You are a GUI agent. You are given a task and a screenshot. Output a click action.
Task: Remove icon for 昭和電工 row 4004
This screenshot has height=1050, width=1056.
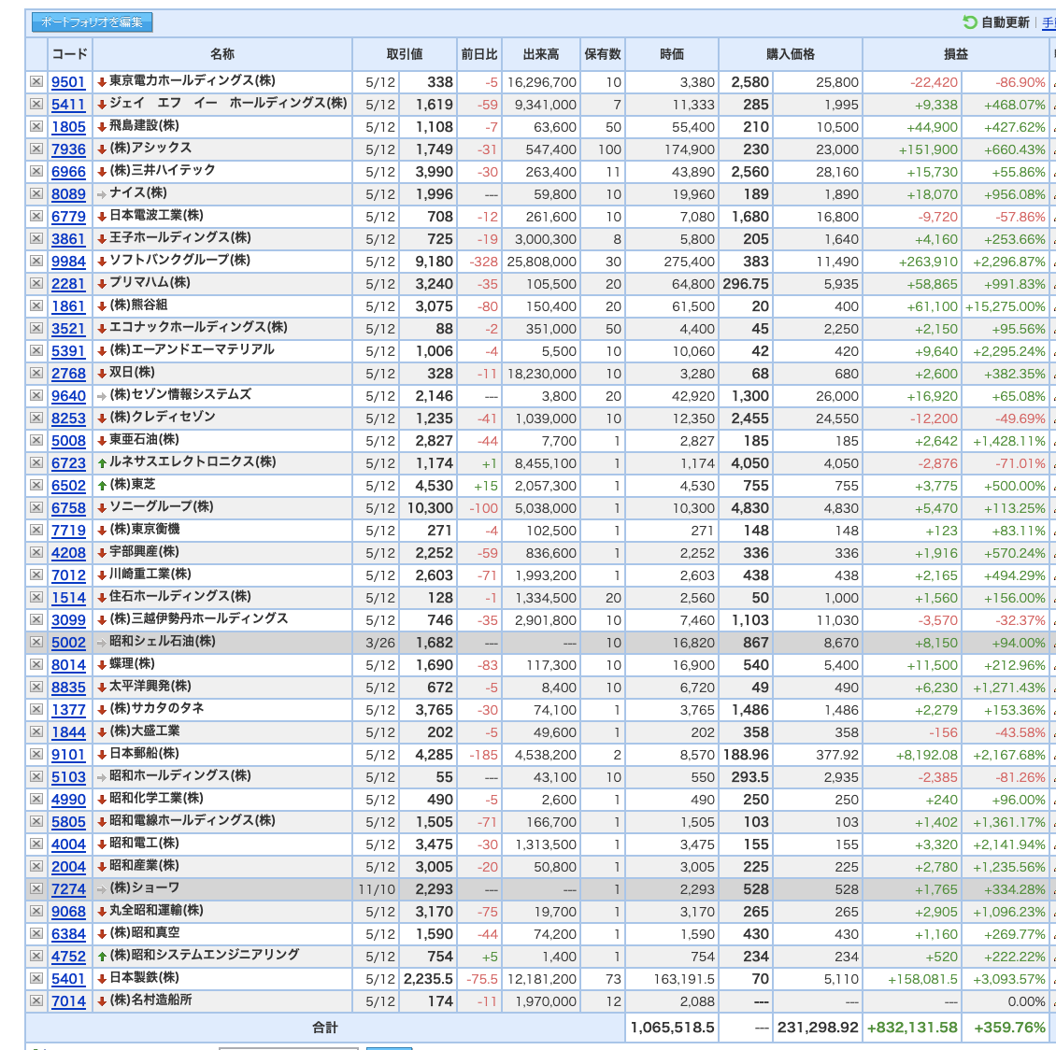pos(36,844)
